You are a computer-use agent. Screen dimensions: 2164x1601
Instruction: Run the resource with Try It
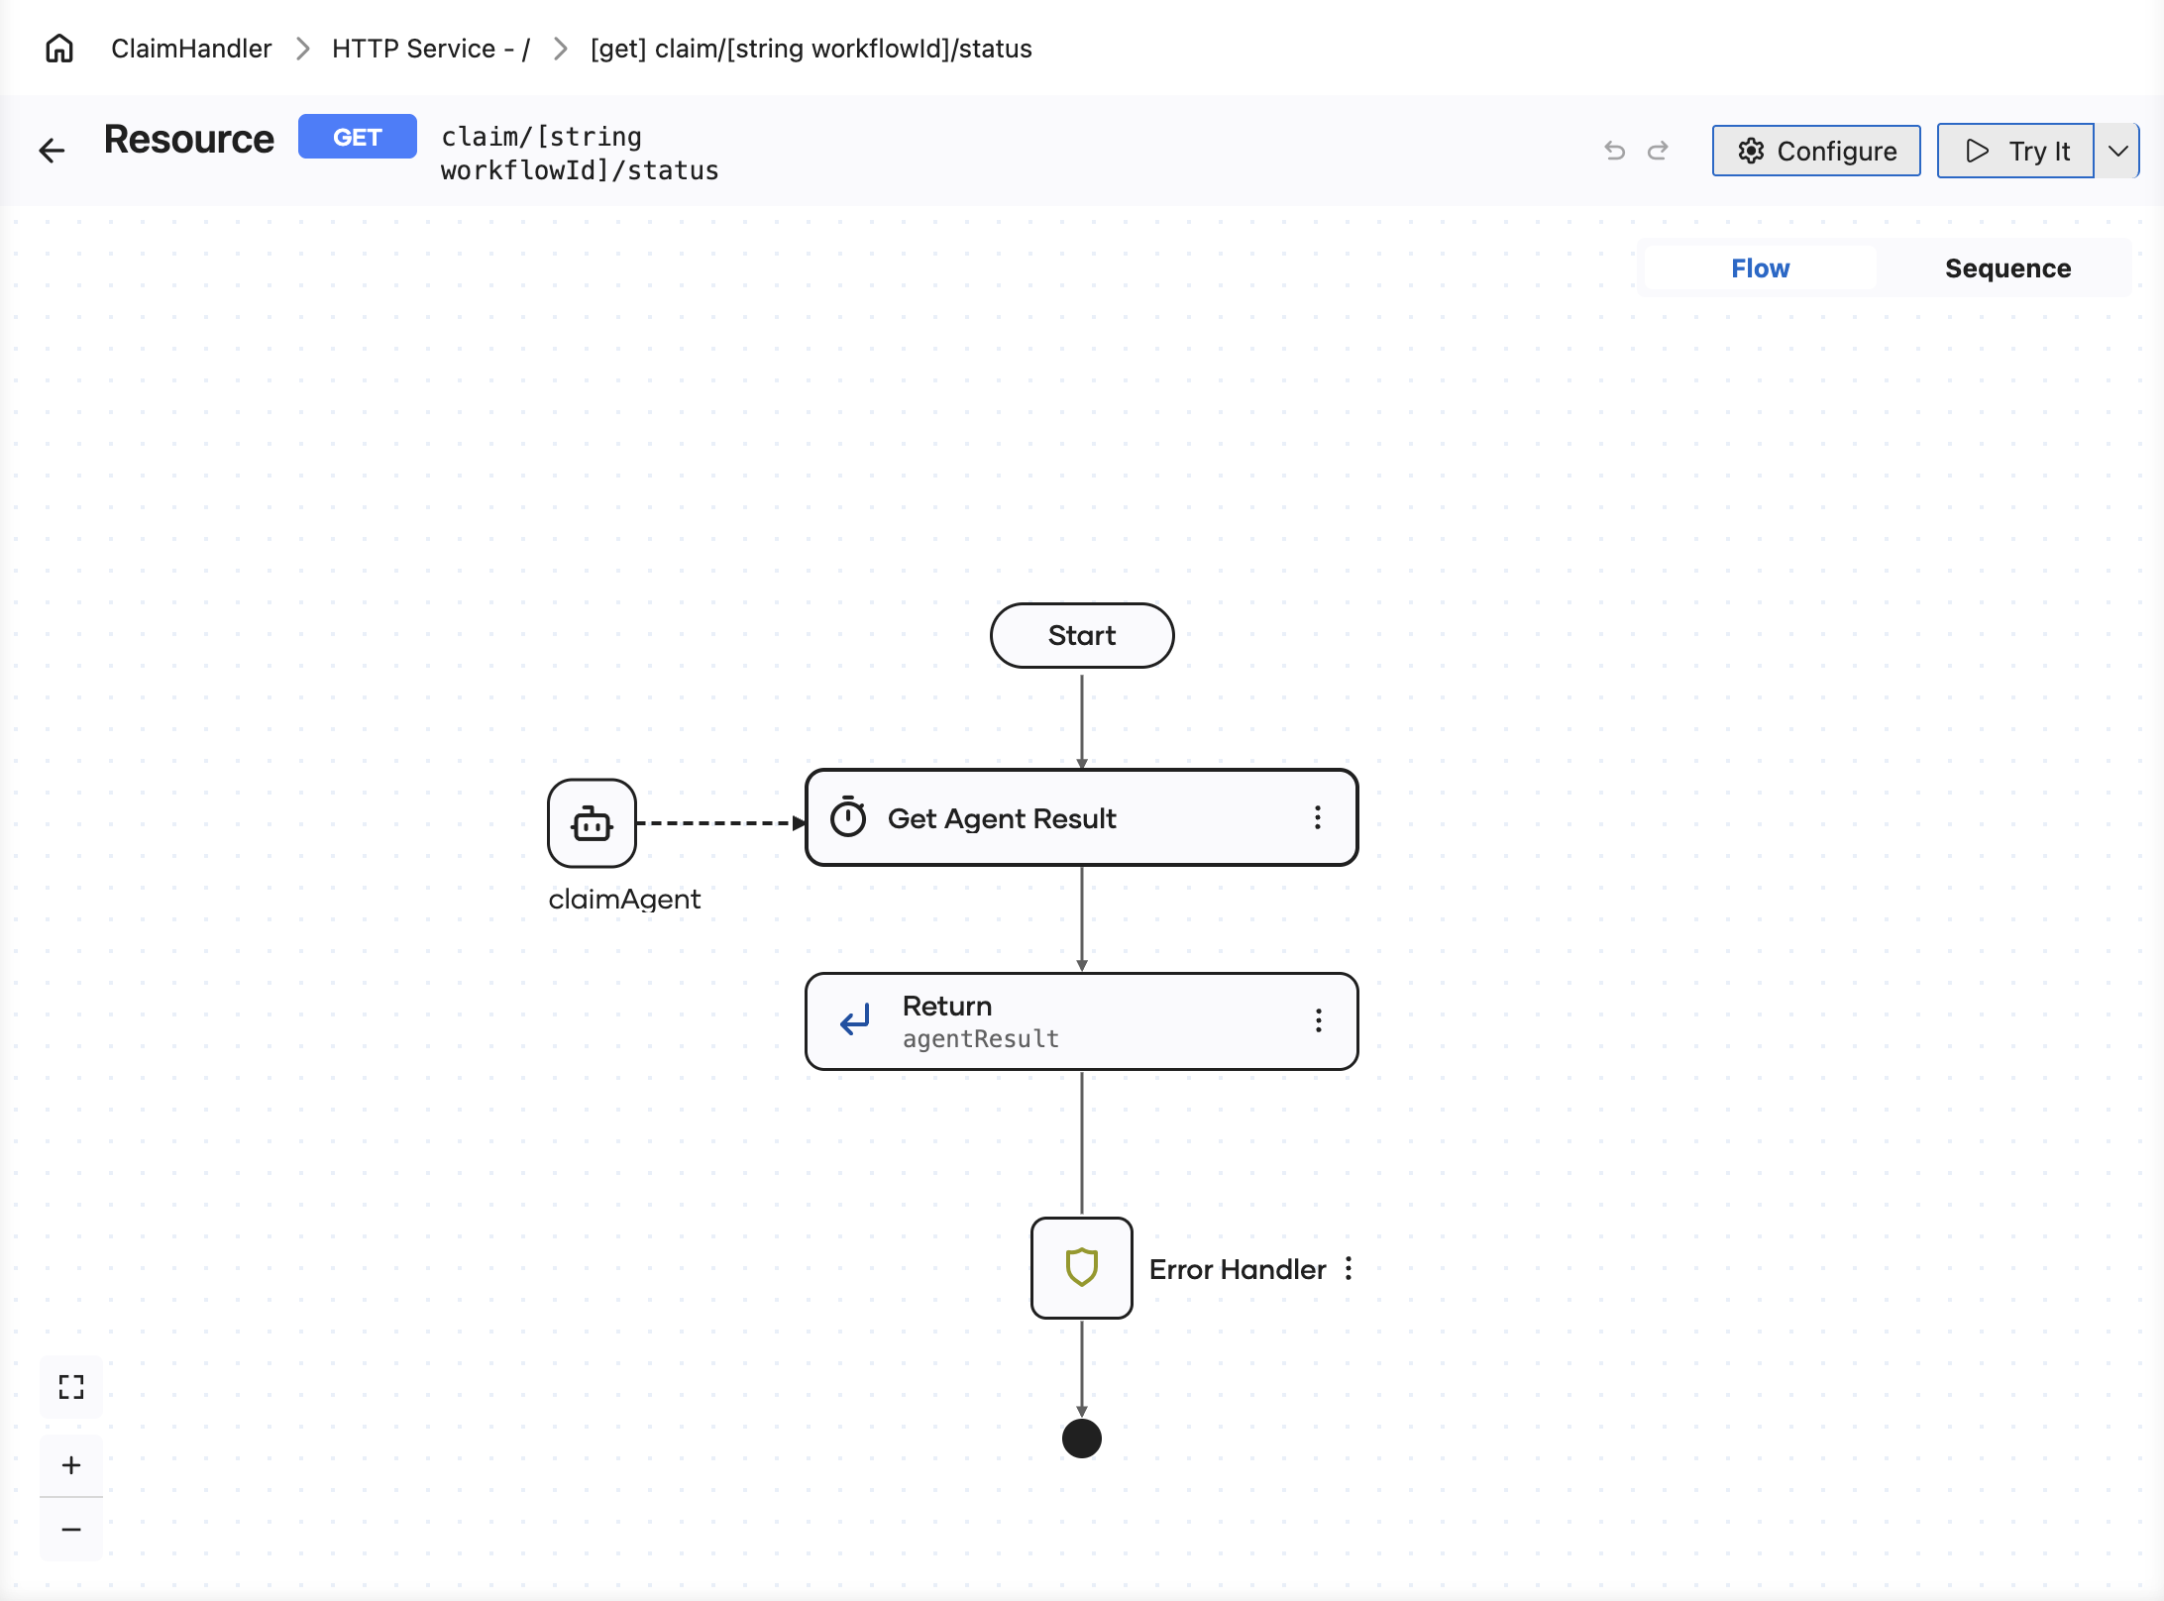tap(2016, 151)
